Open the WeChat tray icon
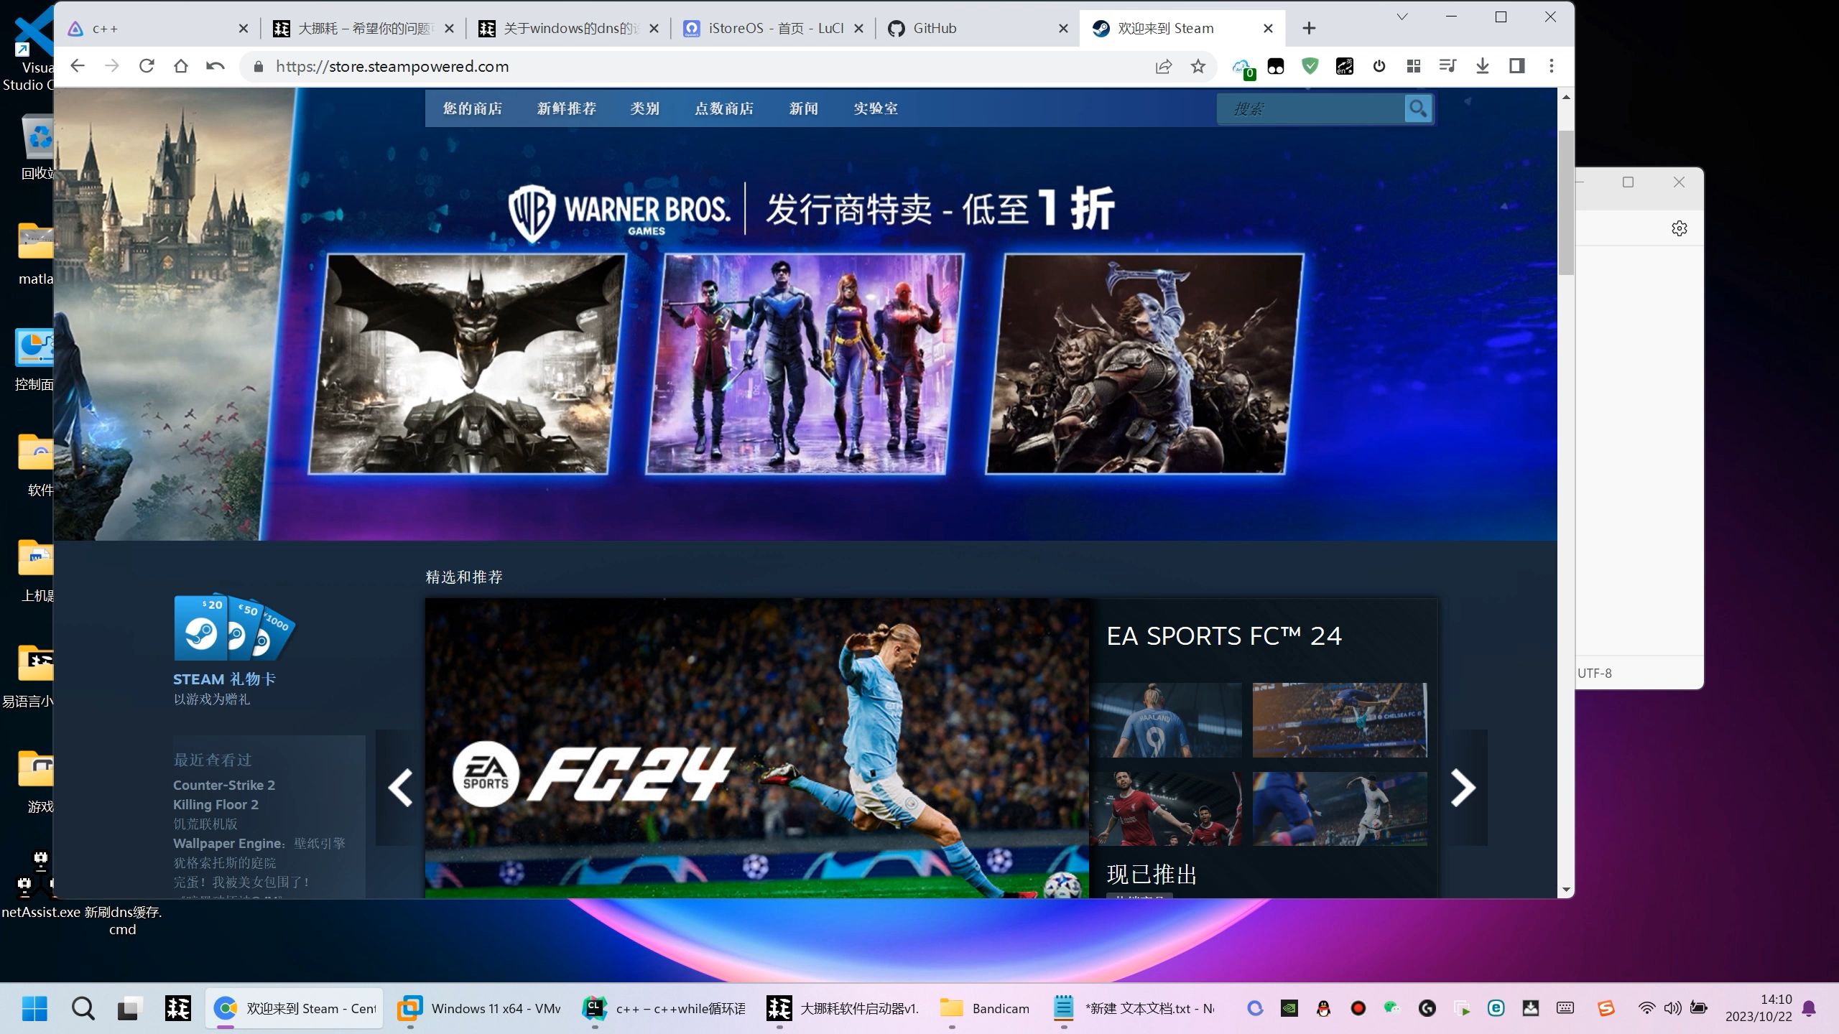This screenshot has width=1839, height=1034. pos(1392,1008)
